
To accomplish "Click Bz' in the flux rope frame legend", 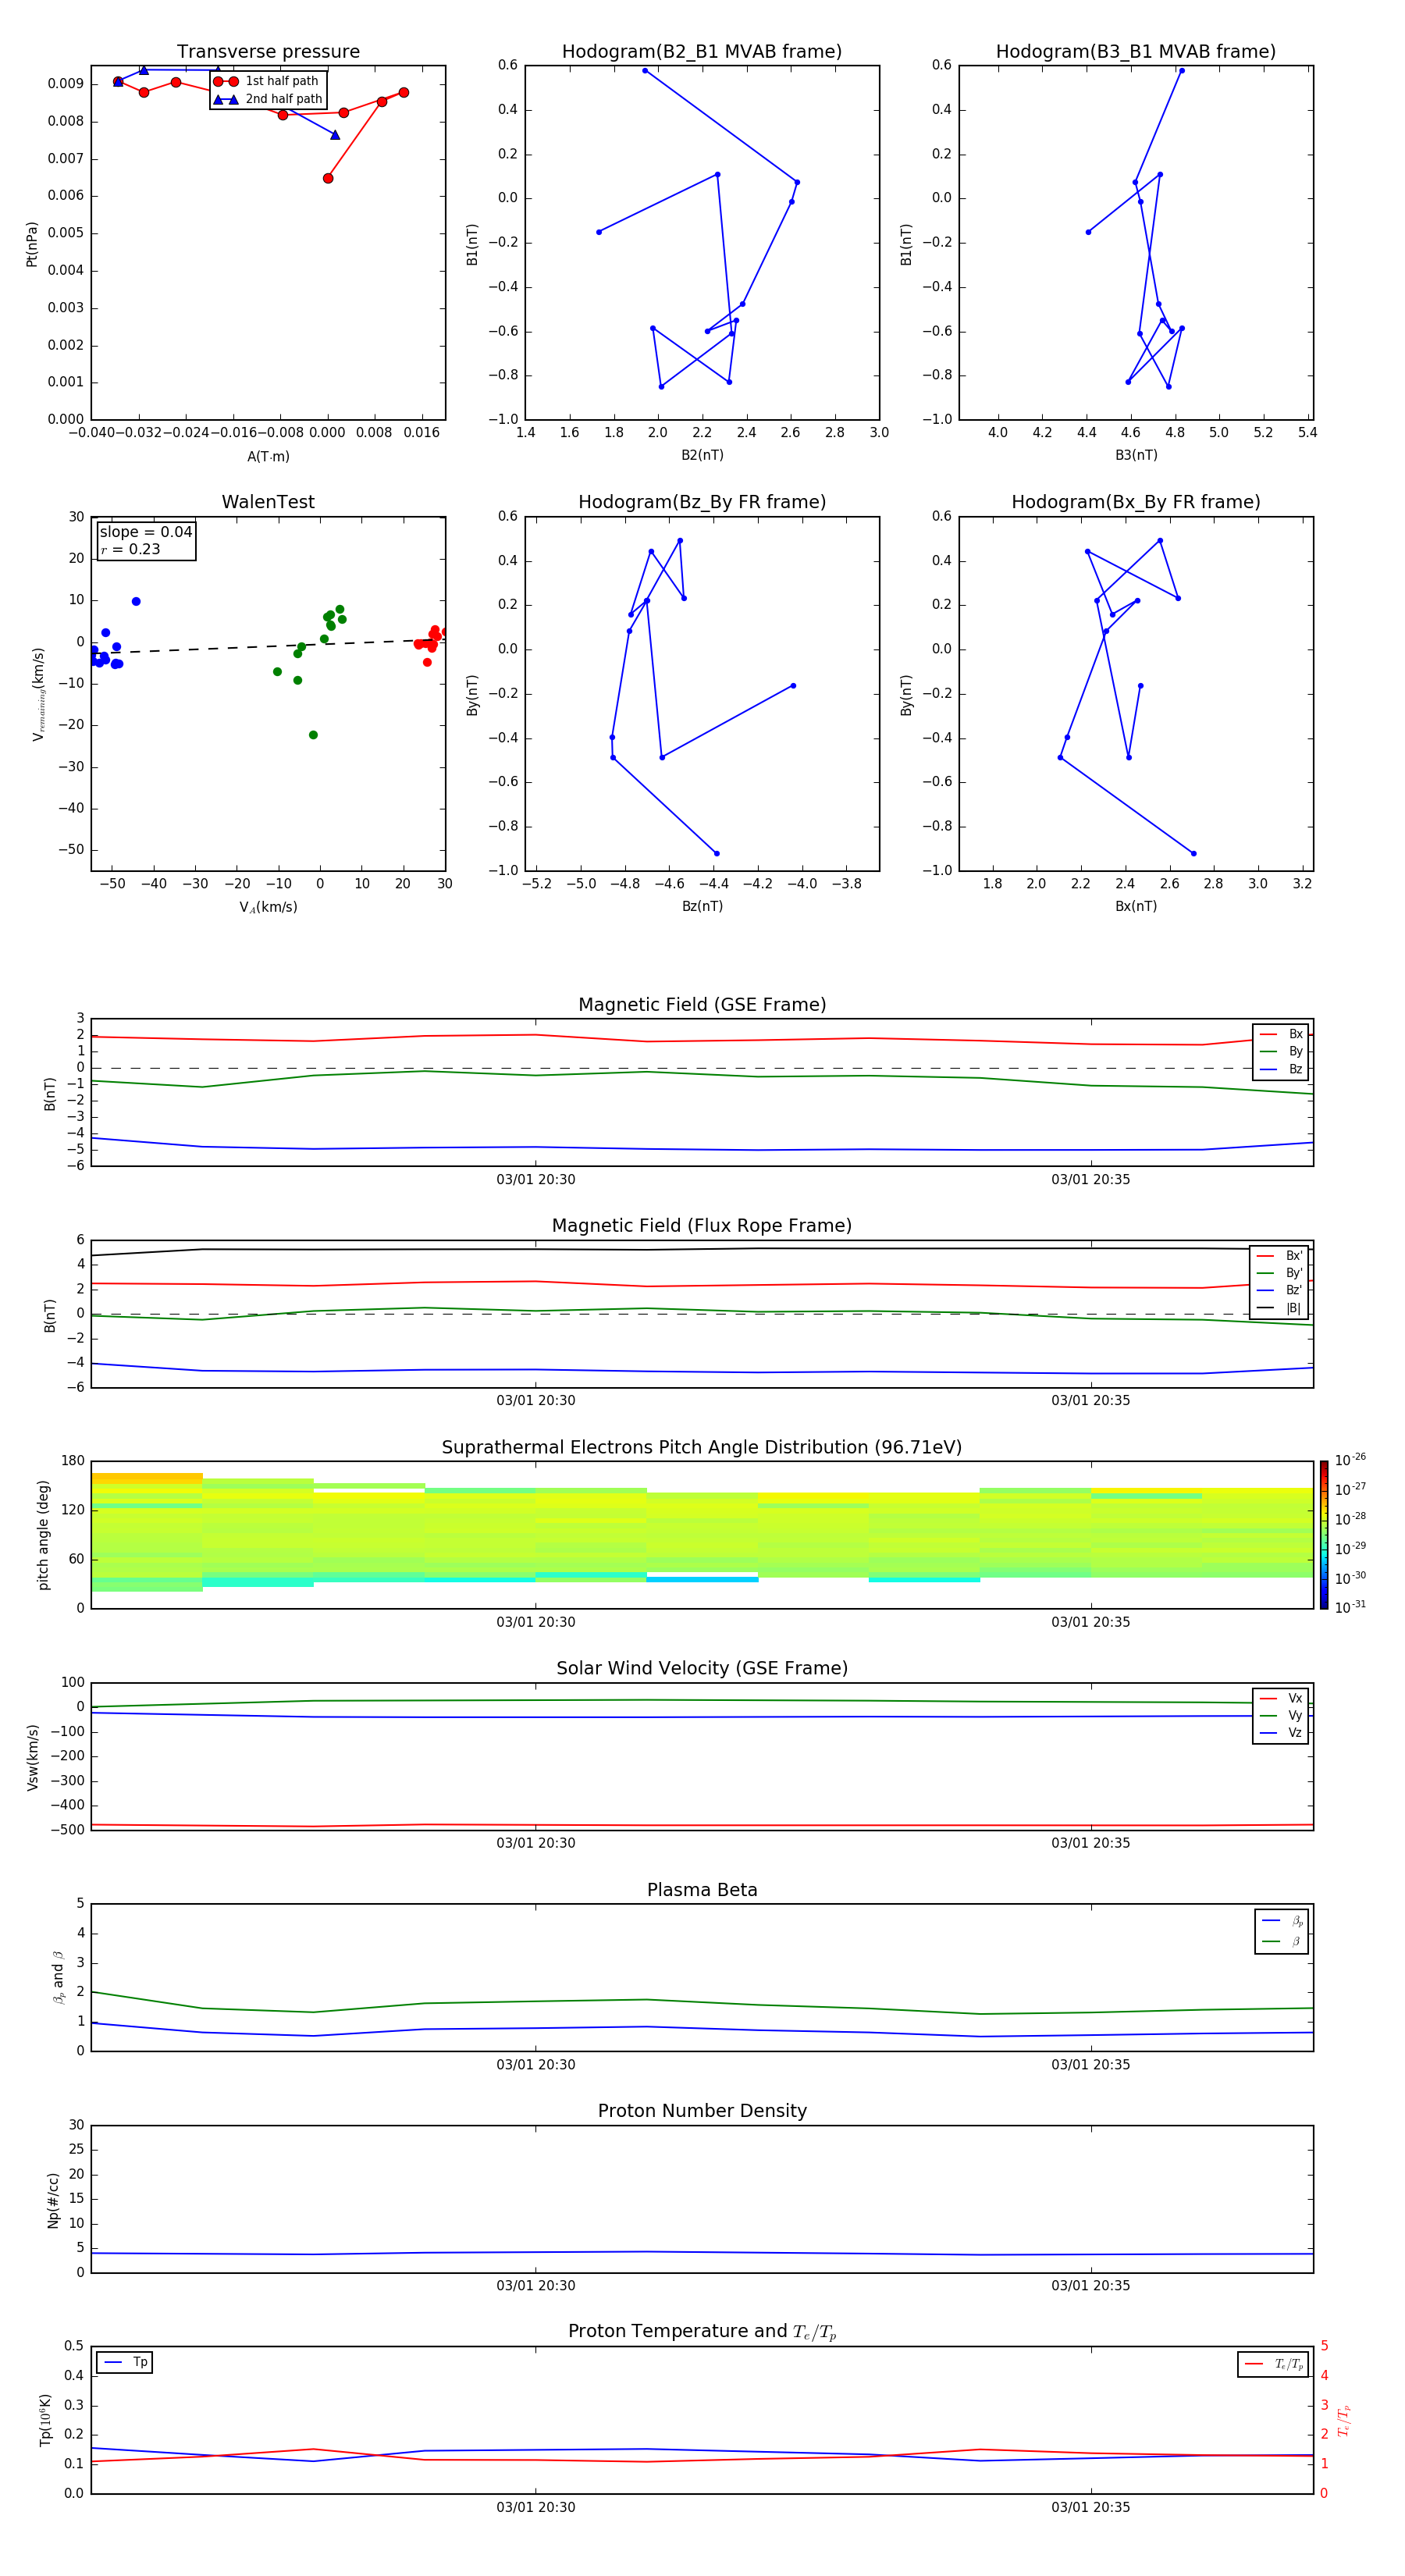I will (x=1279, y=1291).
